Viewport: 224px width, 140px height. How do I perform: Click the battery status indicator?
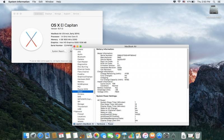191,2
